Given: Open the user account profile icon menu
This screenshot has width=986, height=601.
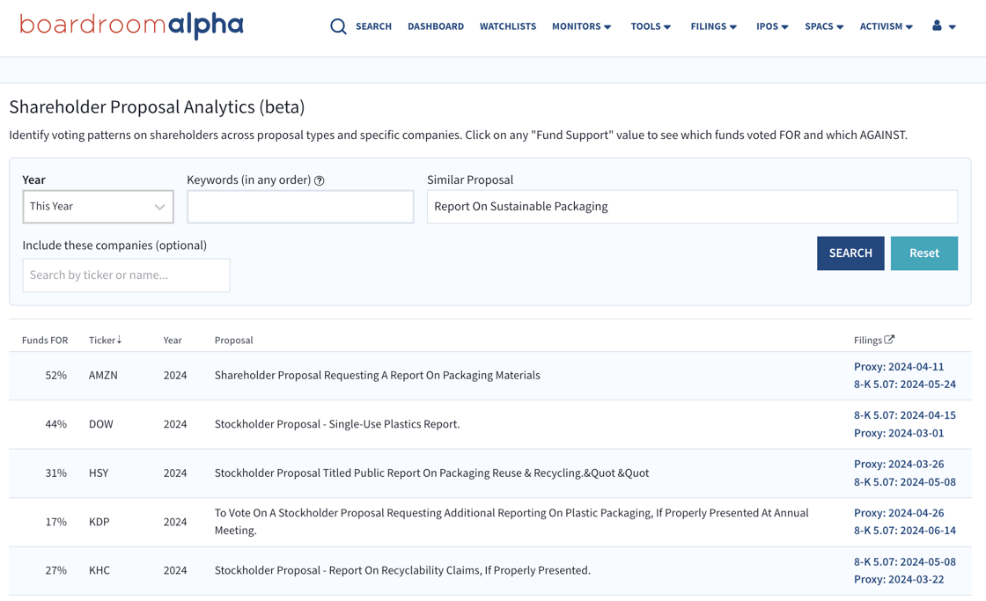Looking at the screenshot, I should tap(936, 26).
